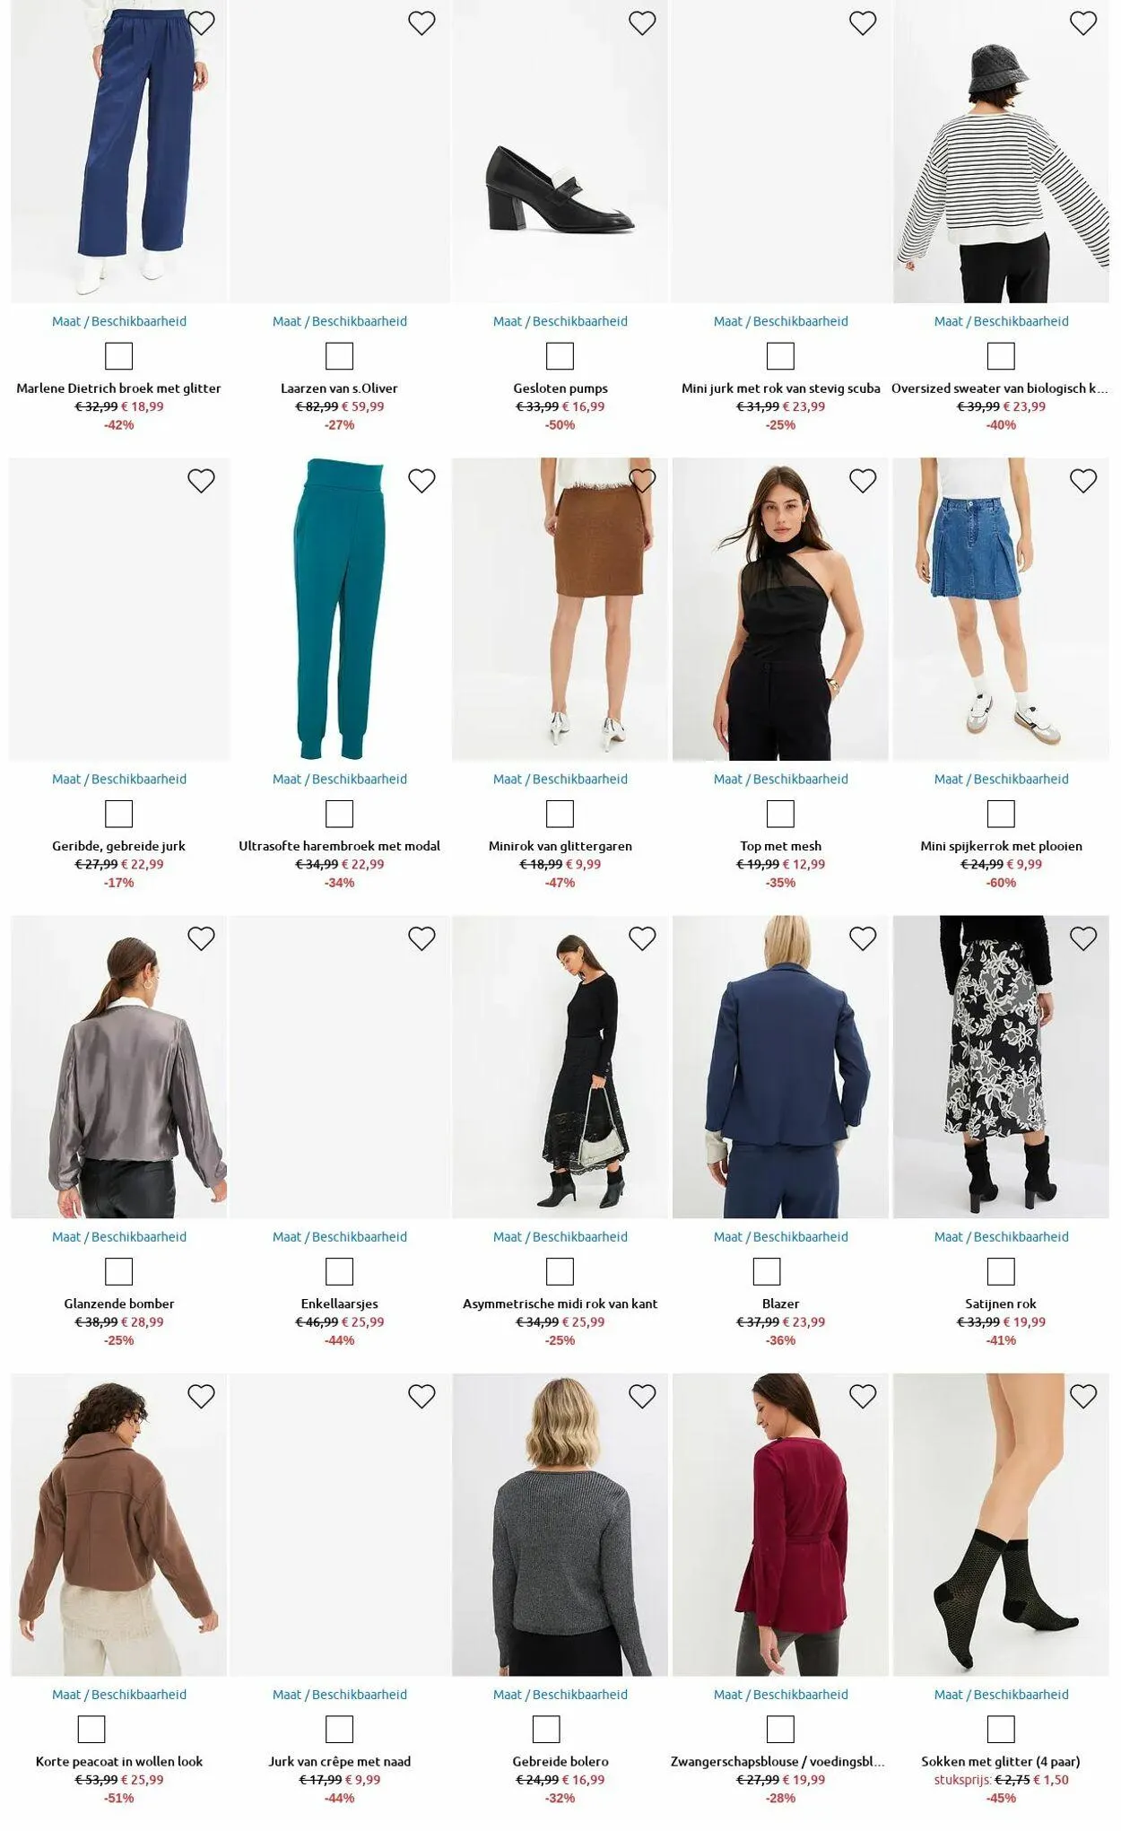Favorite the Marlene Dietrich broek with heart icon
This screenshot has height=1831, width=1121.
pyautogui.click(x=201, y=23)
